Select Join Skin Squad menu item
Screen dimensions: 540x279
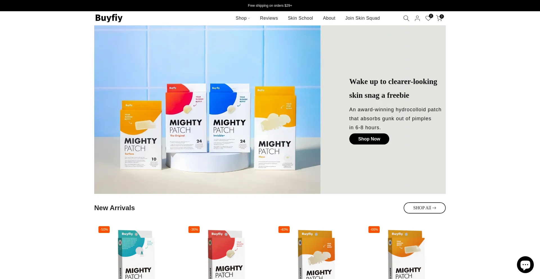[363, 18]
